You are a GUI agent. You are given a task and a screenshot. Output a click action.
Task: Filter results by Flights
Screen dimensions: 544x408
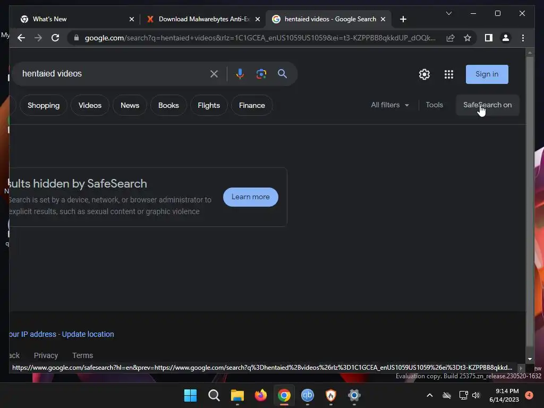[209, 105]
